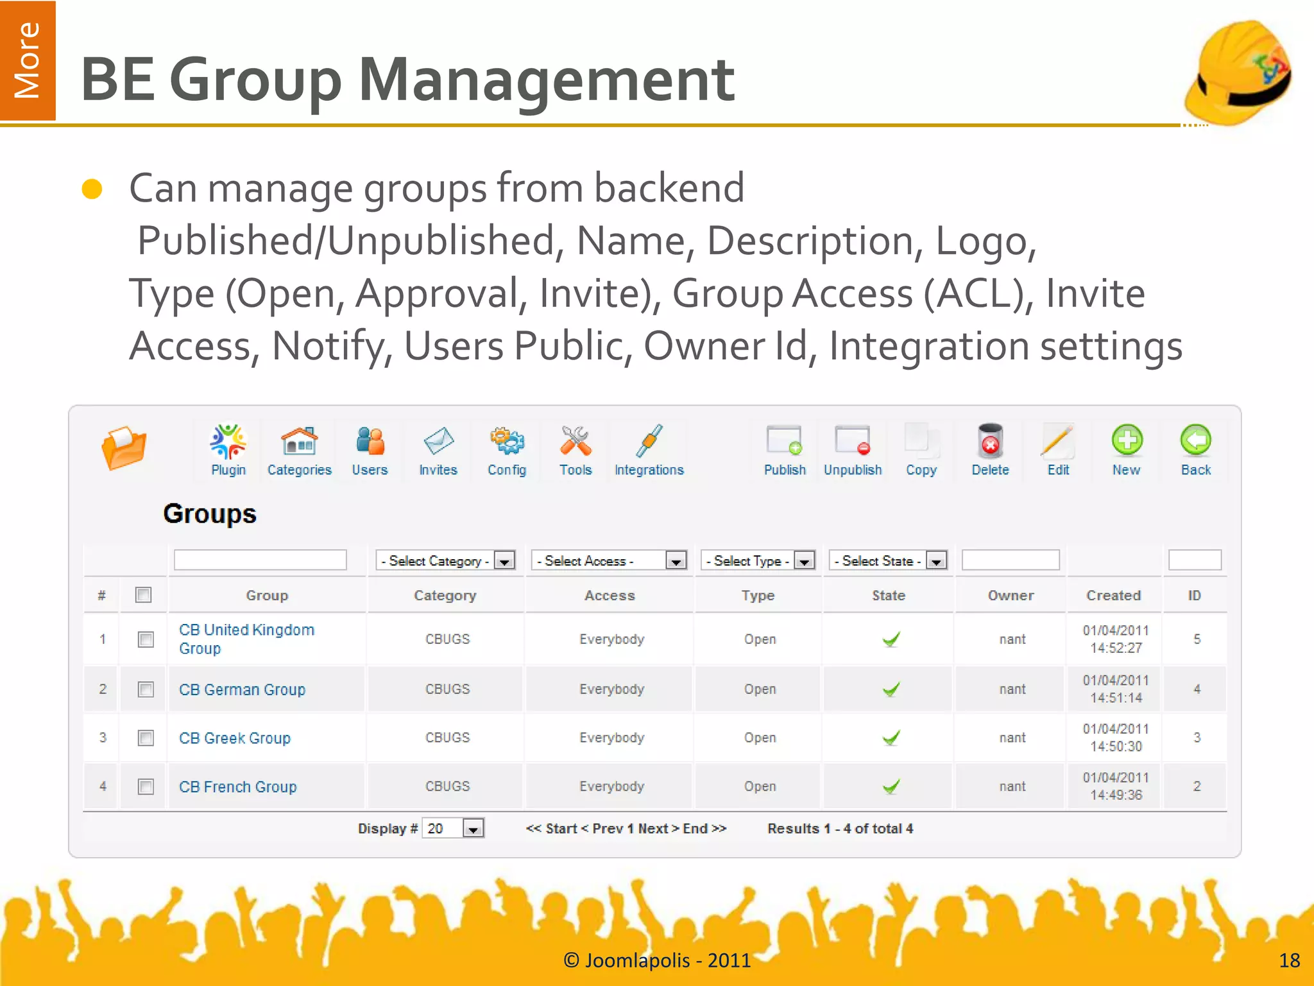Click the < Prev pagination link

[x=602, y=829]
